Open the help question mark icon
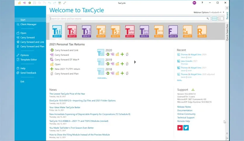244x141 pixels. [202, 3]
